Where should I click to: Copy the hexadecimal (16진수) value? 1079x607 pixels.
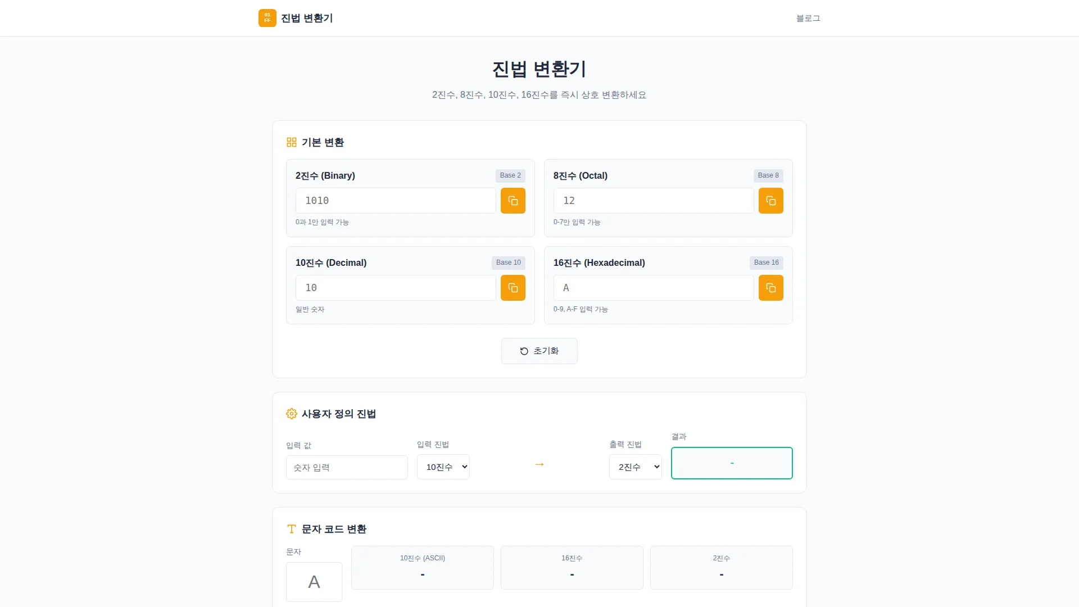click(770, 288)
